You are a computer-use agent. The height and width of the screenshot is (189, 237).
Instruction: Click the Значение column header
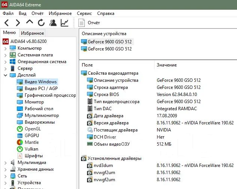click(x=167, y=65)
